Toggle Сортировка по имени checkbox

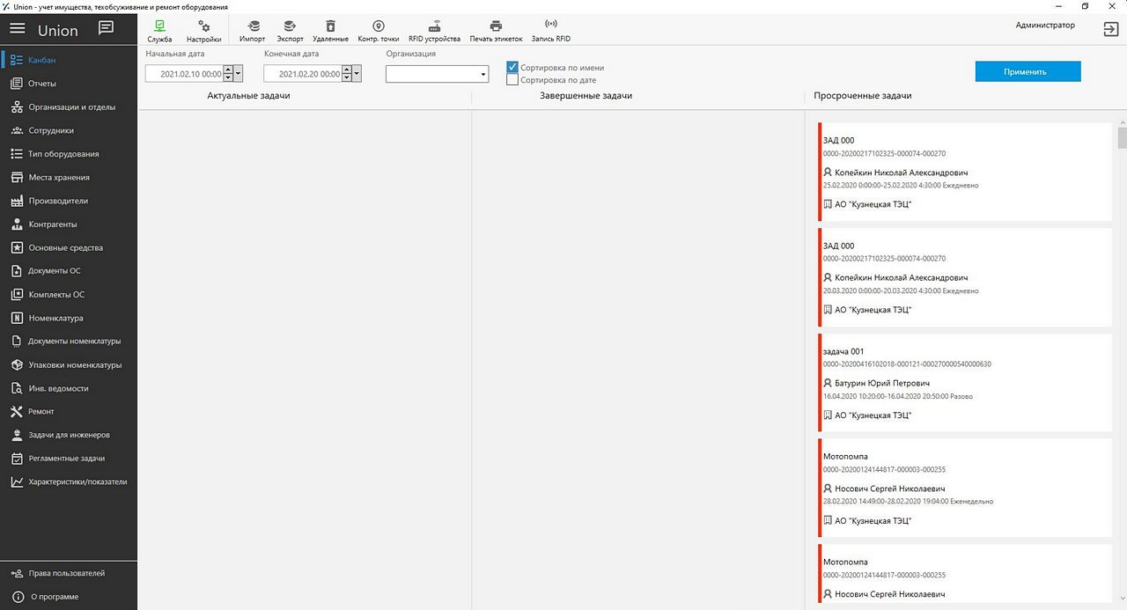[512, 68]
